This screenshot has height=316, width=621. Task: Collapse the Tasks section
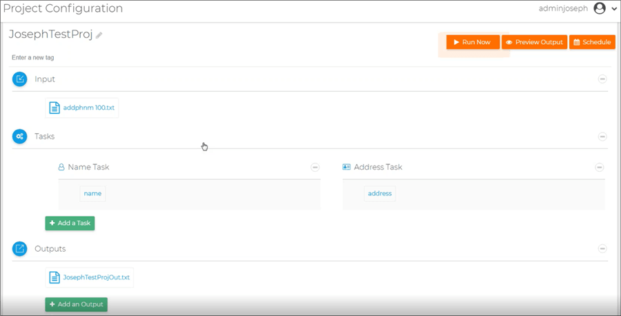pos(602,137)
